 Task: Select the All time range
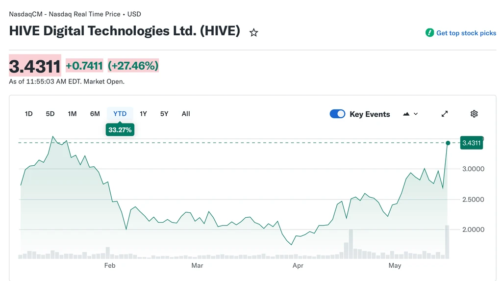tap(186, 114)
